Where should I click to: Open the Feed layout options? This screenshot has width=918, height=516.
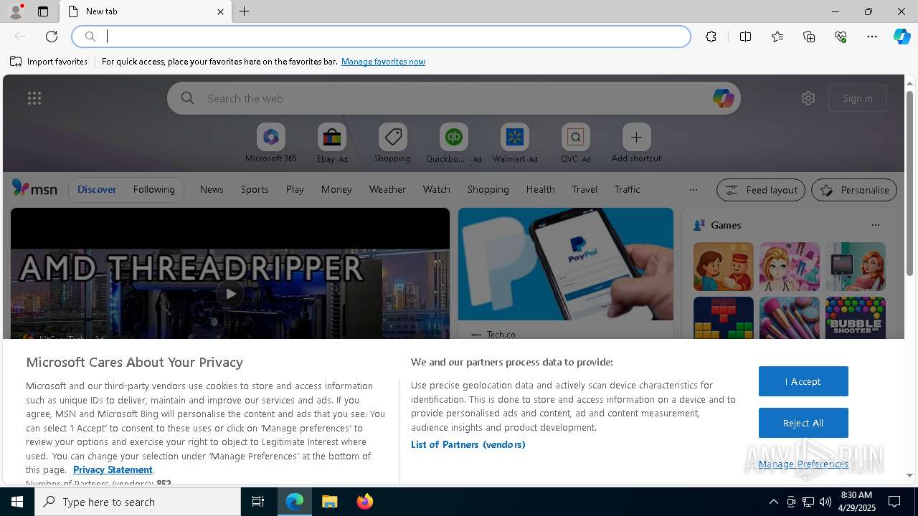(760, 190)
